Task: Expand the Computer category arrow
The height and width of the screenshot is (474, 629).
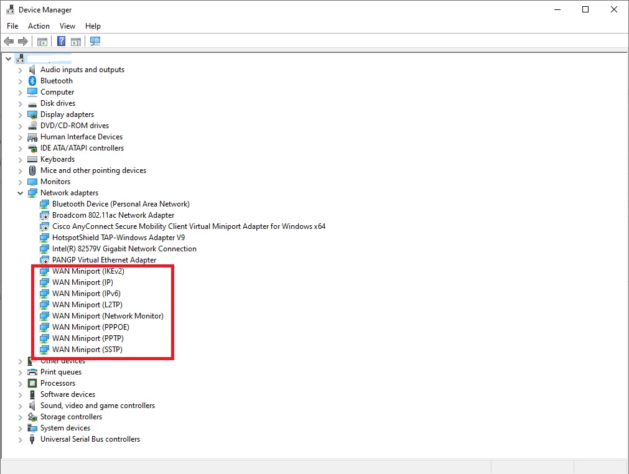Action: coord(20,93)
